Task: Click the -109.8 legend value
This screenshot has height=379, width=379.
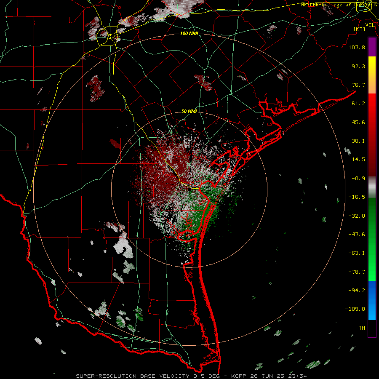Action: 355,309
